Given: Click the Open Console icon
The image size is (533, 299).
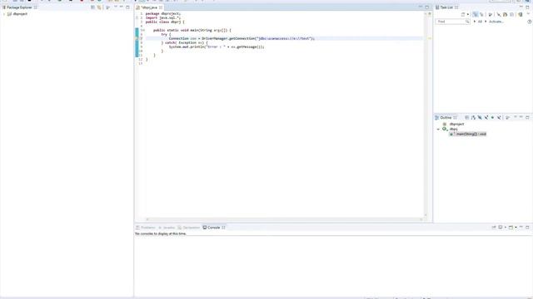Looking at the screenshot, I should click(x=511, y=228).
